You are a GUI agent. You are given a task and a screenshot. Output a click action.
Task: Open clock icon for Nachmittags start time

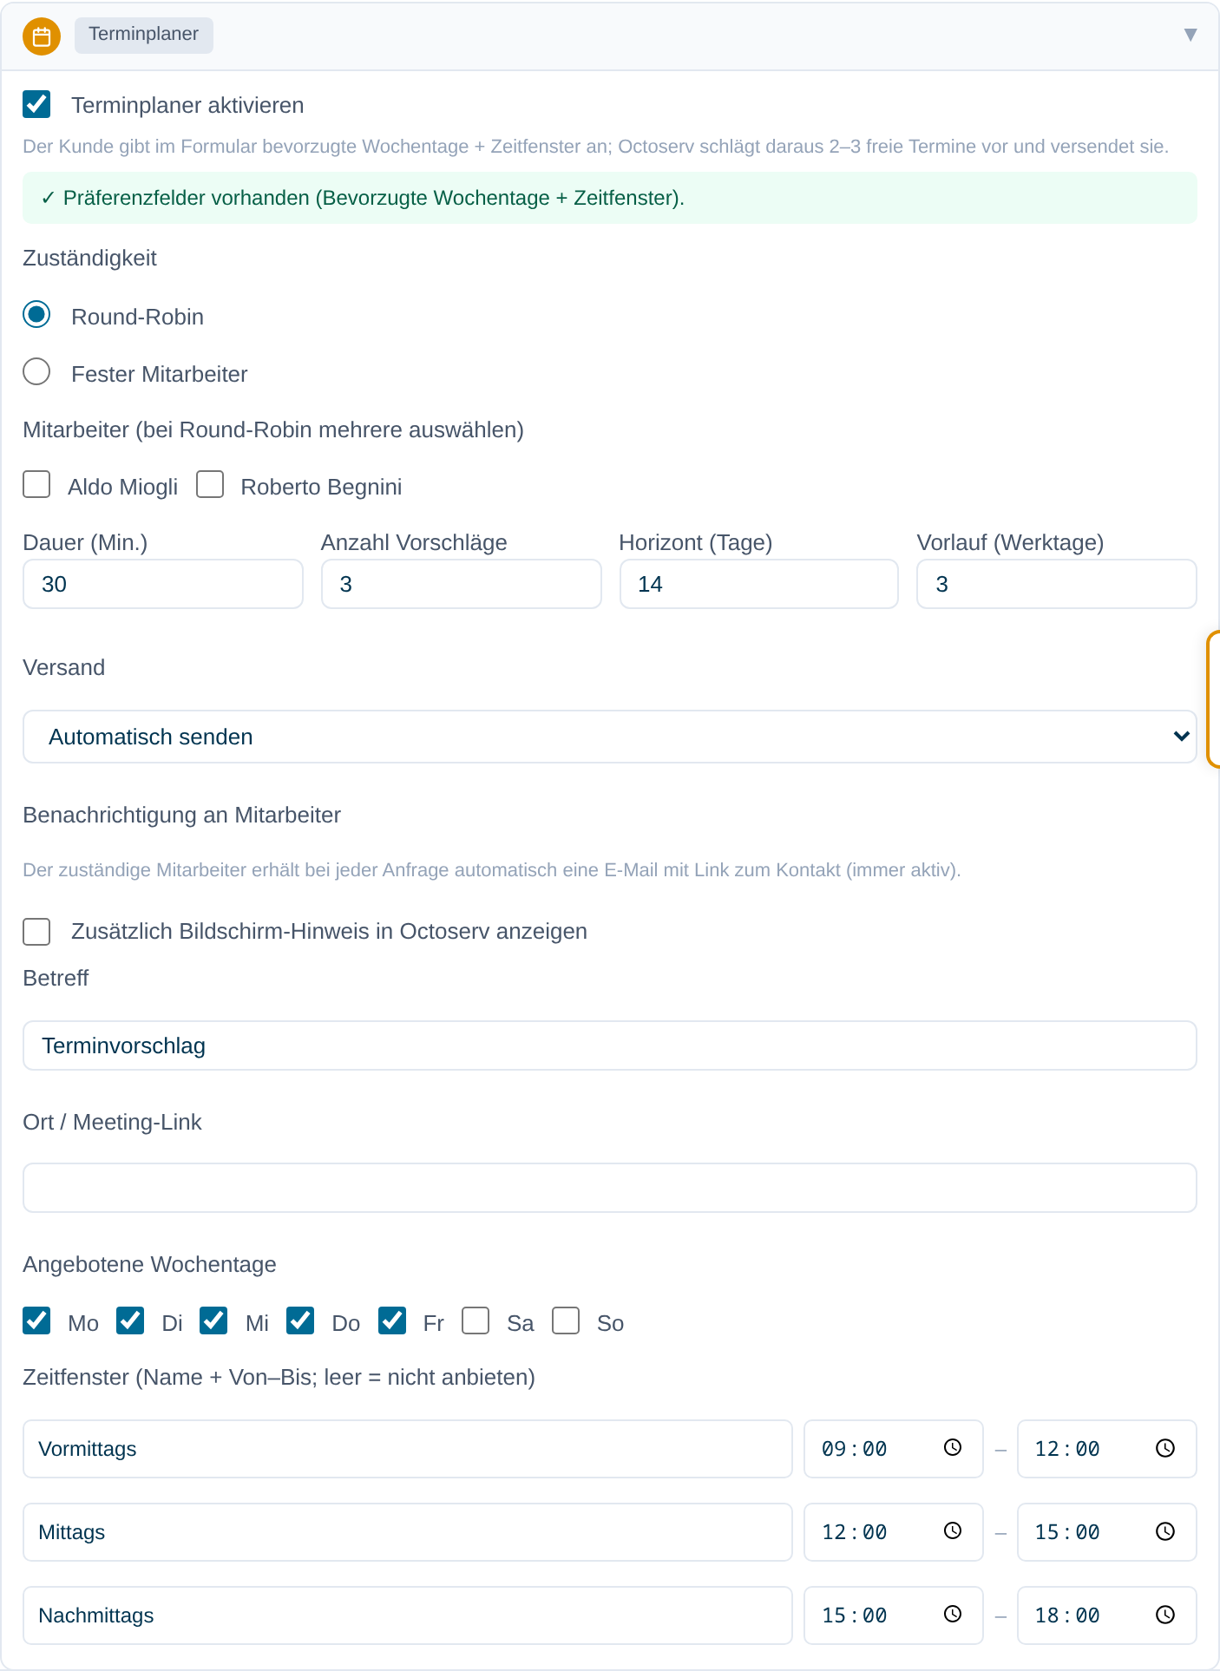tap(953, 1614)
